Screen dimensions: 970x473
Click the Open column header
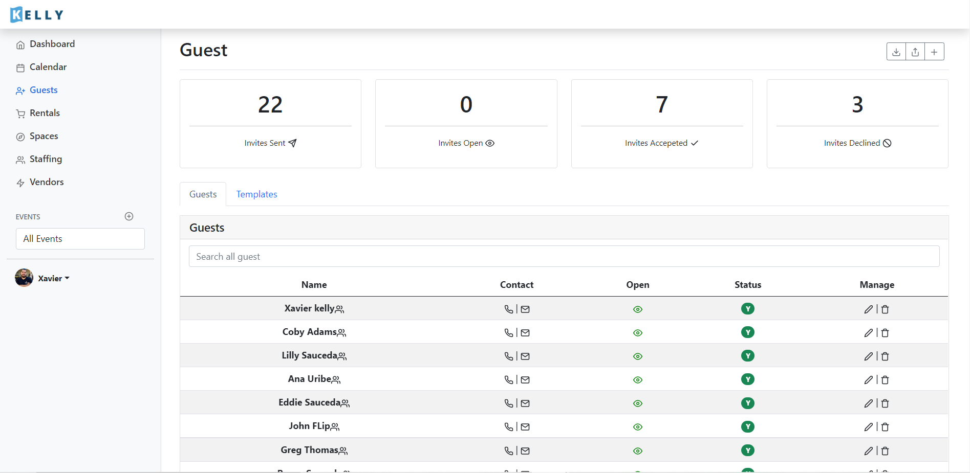(638, 285)
